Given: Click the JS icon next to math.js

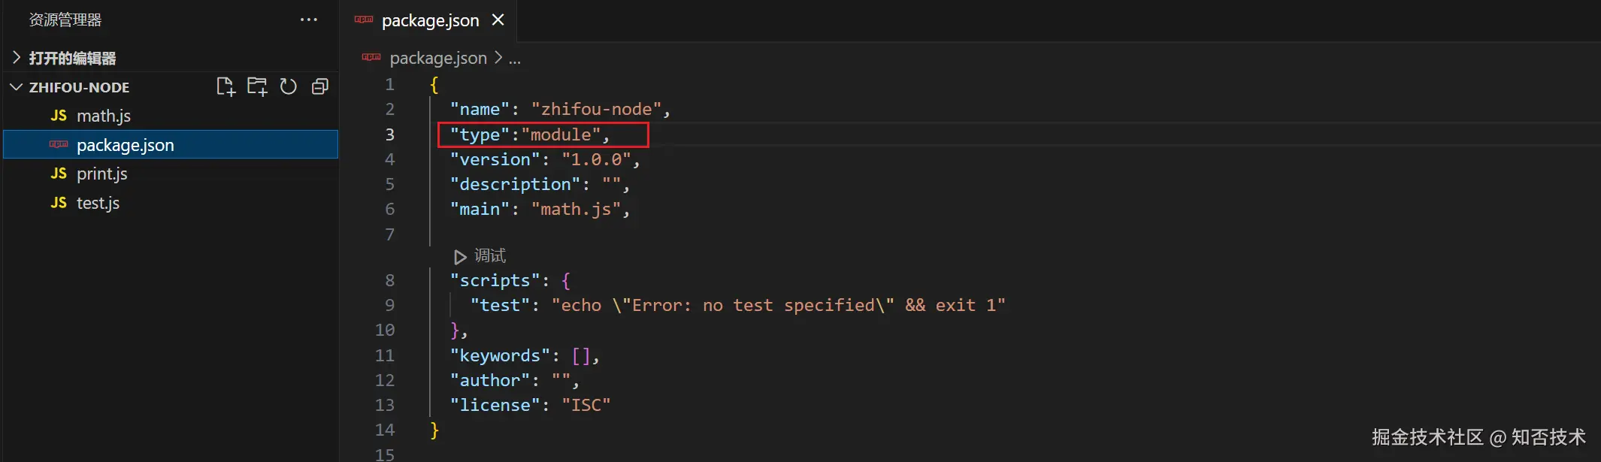Looking at the screenshot, I should coord(59,116).
